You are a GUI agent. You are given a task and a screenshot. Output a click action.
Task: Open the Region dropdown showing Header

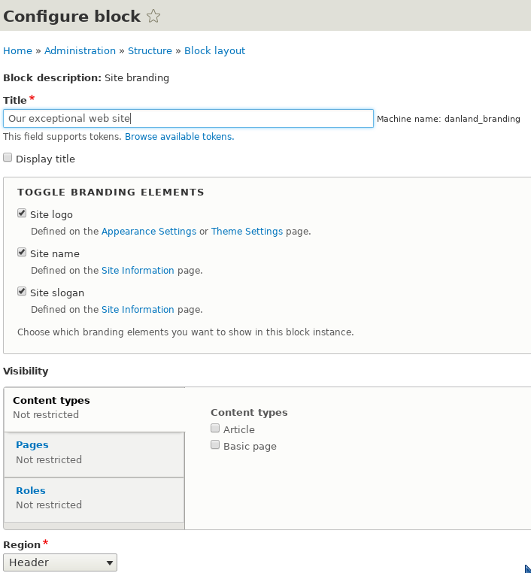[x=60, y=562]
